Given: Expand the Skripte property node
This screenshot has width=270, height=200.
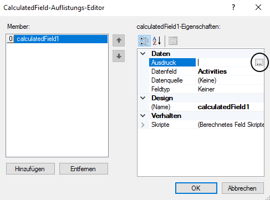Looking at the screenshot, I should pyautogui.click(x=143, y=125).
